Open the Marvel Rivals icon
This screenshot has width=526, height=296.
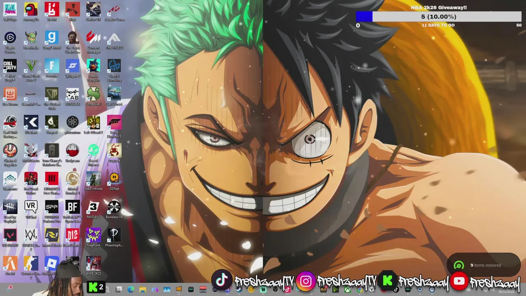[52, 237]
